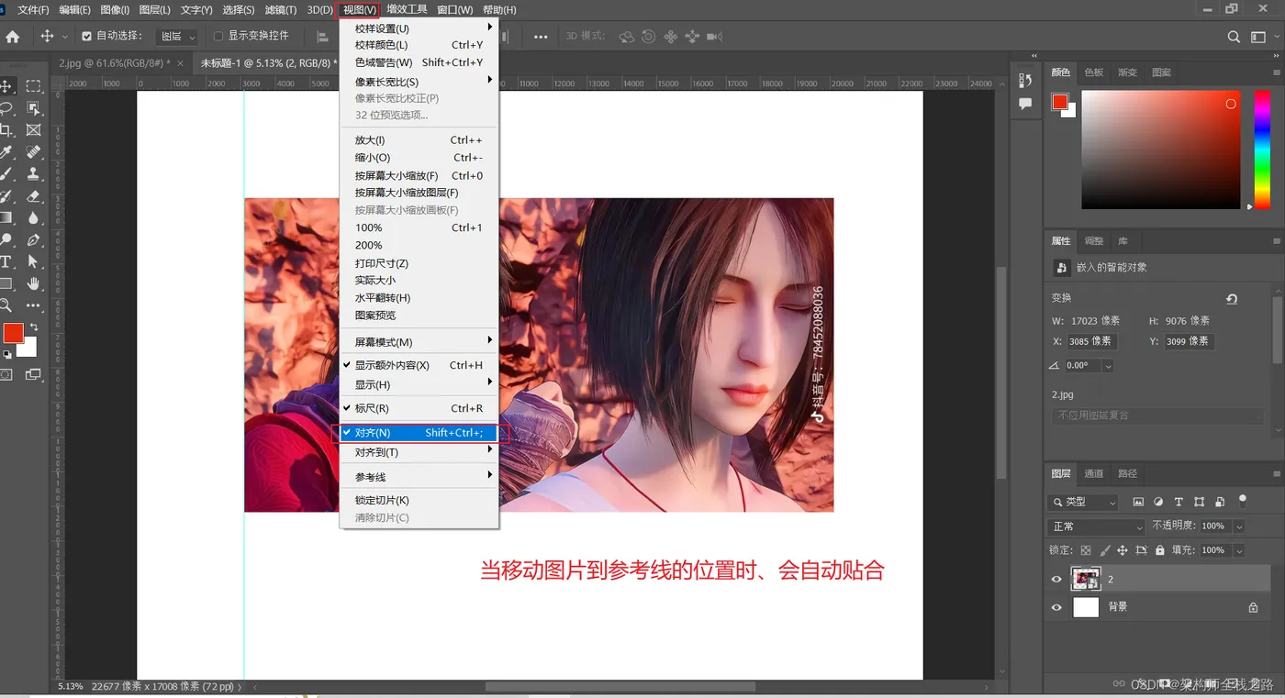Select the Spot Healing Brush tool
The width and height of the screenshot is (1285, 698).
[x=34, y=152]
